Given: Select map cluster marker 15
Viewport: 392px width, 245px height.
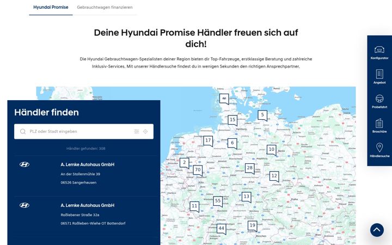Looking at the screenshot, I should pos(232,120).
